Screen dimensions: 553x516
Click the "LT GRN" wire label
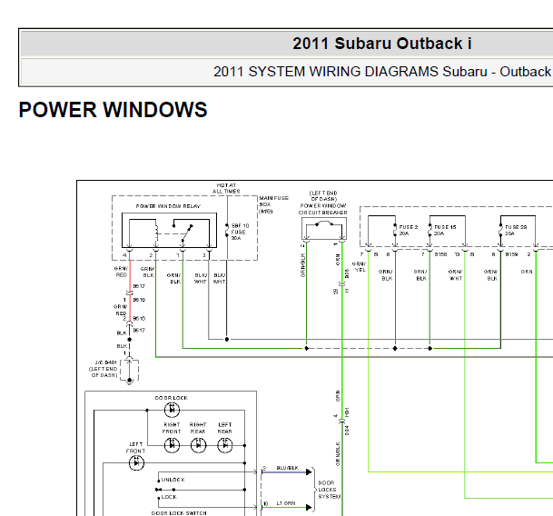[286, 503]
